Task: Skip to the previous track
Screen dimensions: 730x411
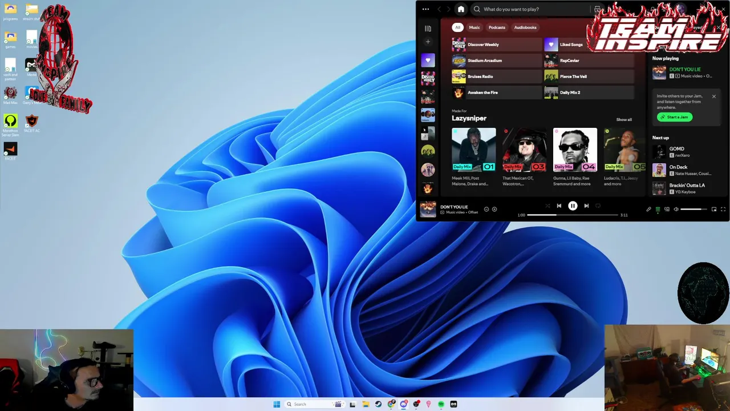Action: [x=559, y=205]
